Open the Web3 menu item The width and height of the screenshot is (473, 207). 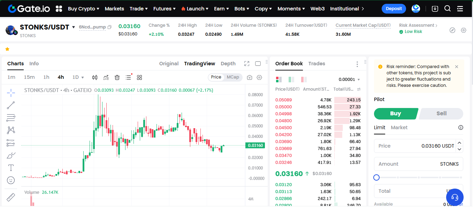318,9
